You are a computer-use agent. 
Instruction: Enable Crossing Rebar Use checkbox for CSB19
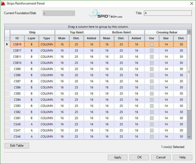152,44
